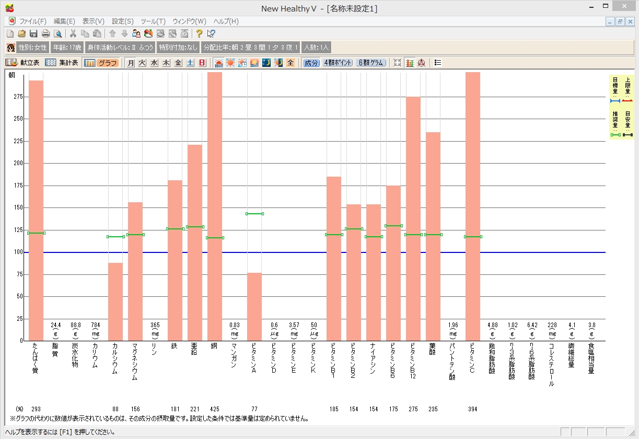
Task: Toggle Thursday 木 day button
Action: pyautogui.click(x=166, y=63)
